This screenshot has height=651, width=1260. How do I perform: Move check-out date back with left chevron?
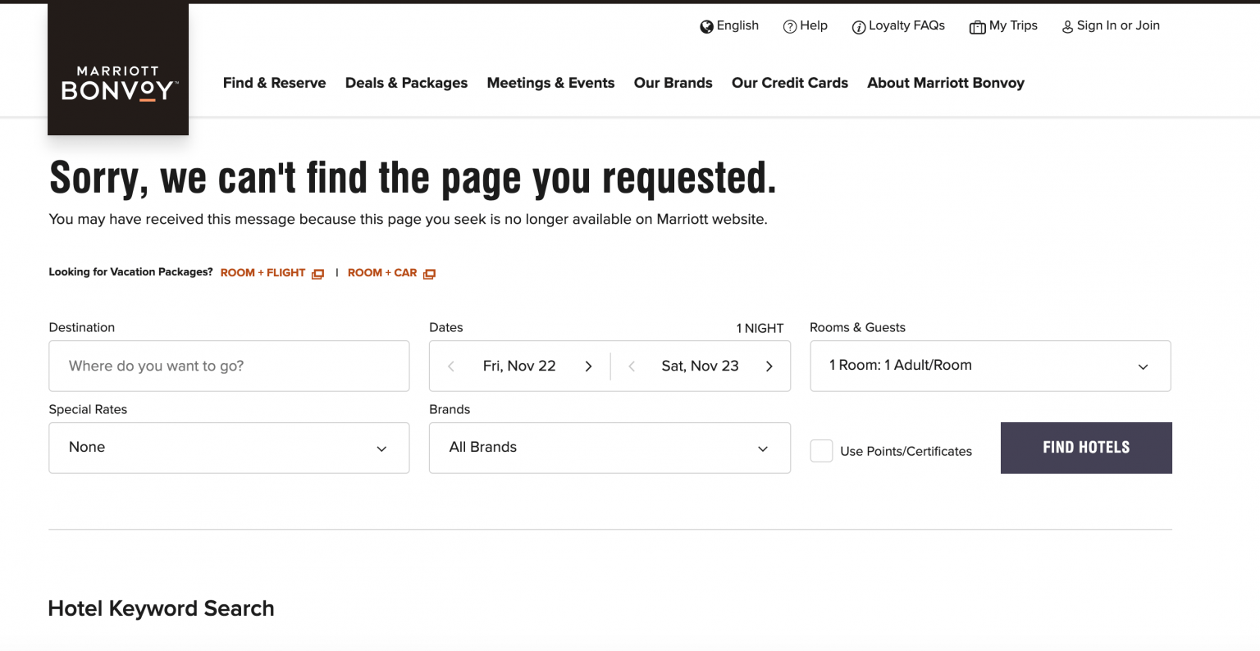tap(632, 366)
